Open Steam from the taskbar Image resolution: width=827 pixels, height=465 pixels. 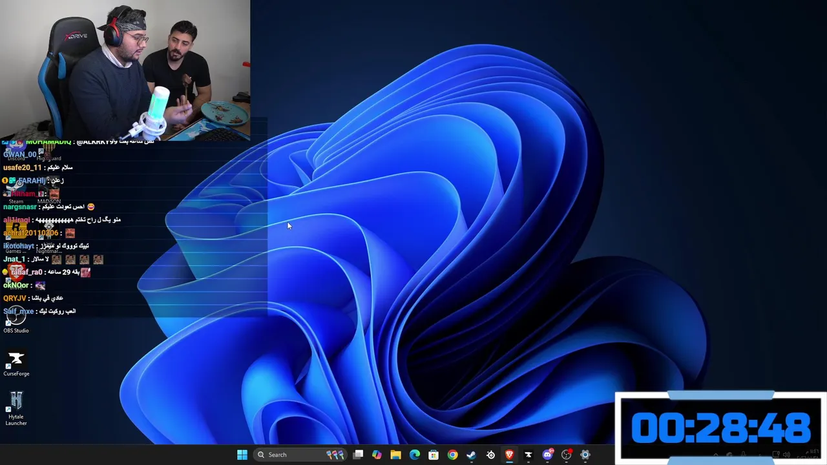(x=472, y=455)
